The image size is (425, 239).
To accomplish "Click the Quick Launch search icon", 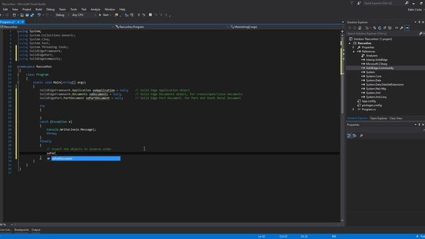I will pyautogui.click(x=406, y=3).
